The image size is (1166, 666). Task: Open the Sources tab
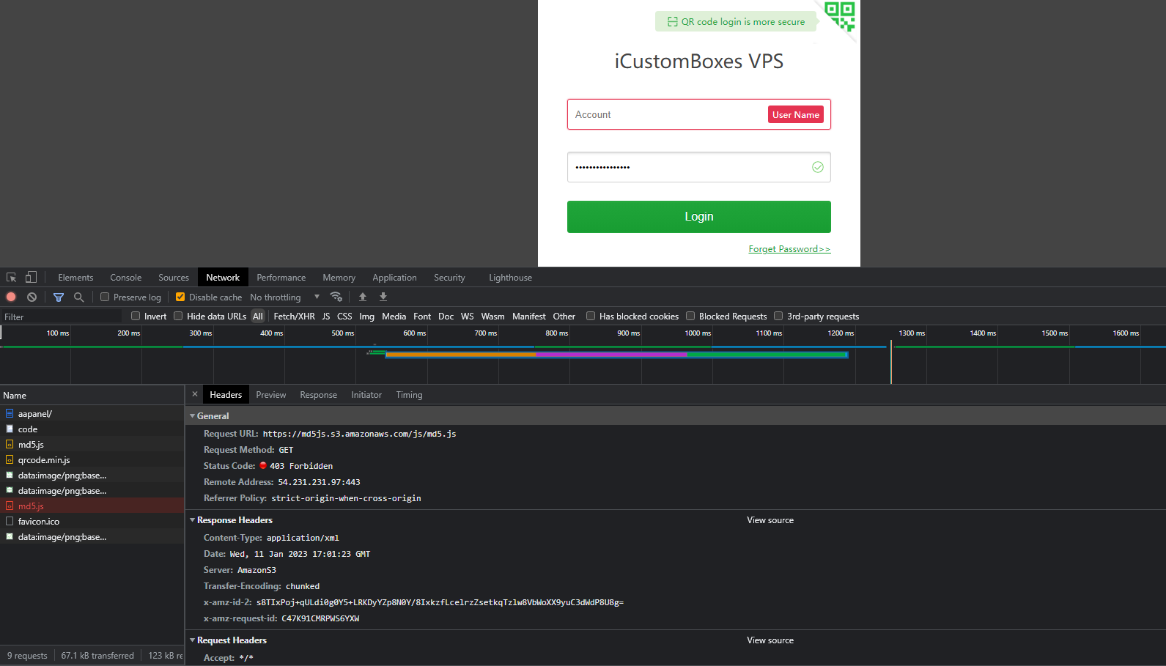click(174, 278)
